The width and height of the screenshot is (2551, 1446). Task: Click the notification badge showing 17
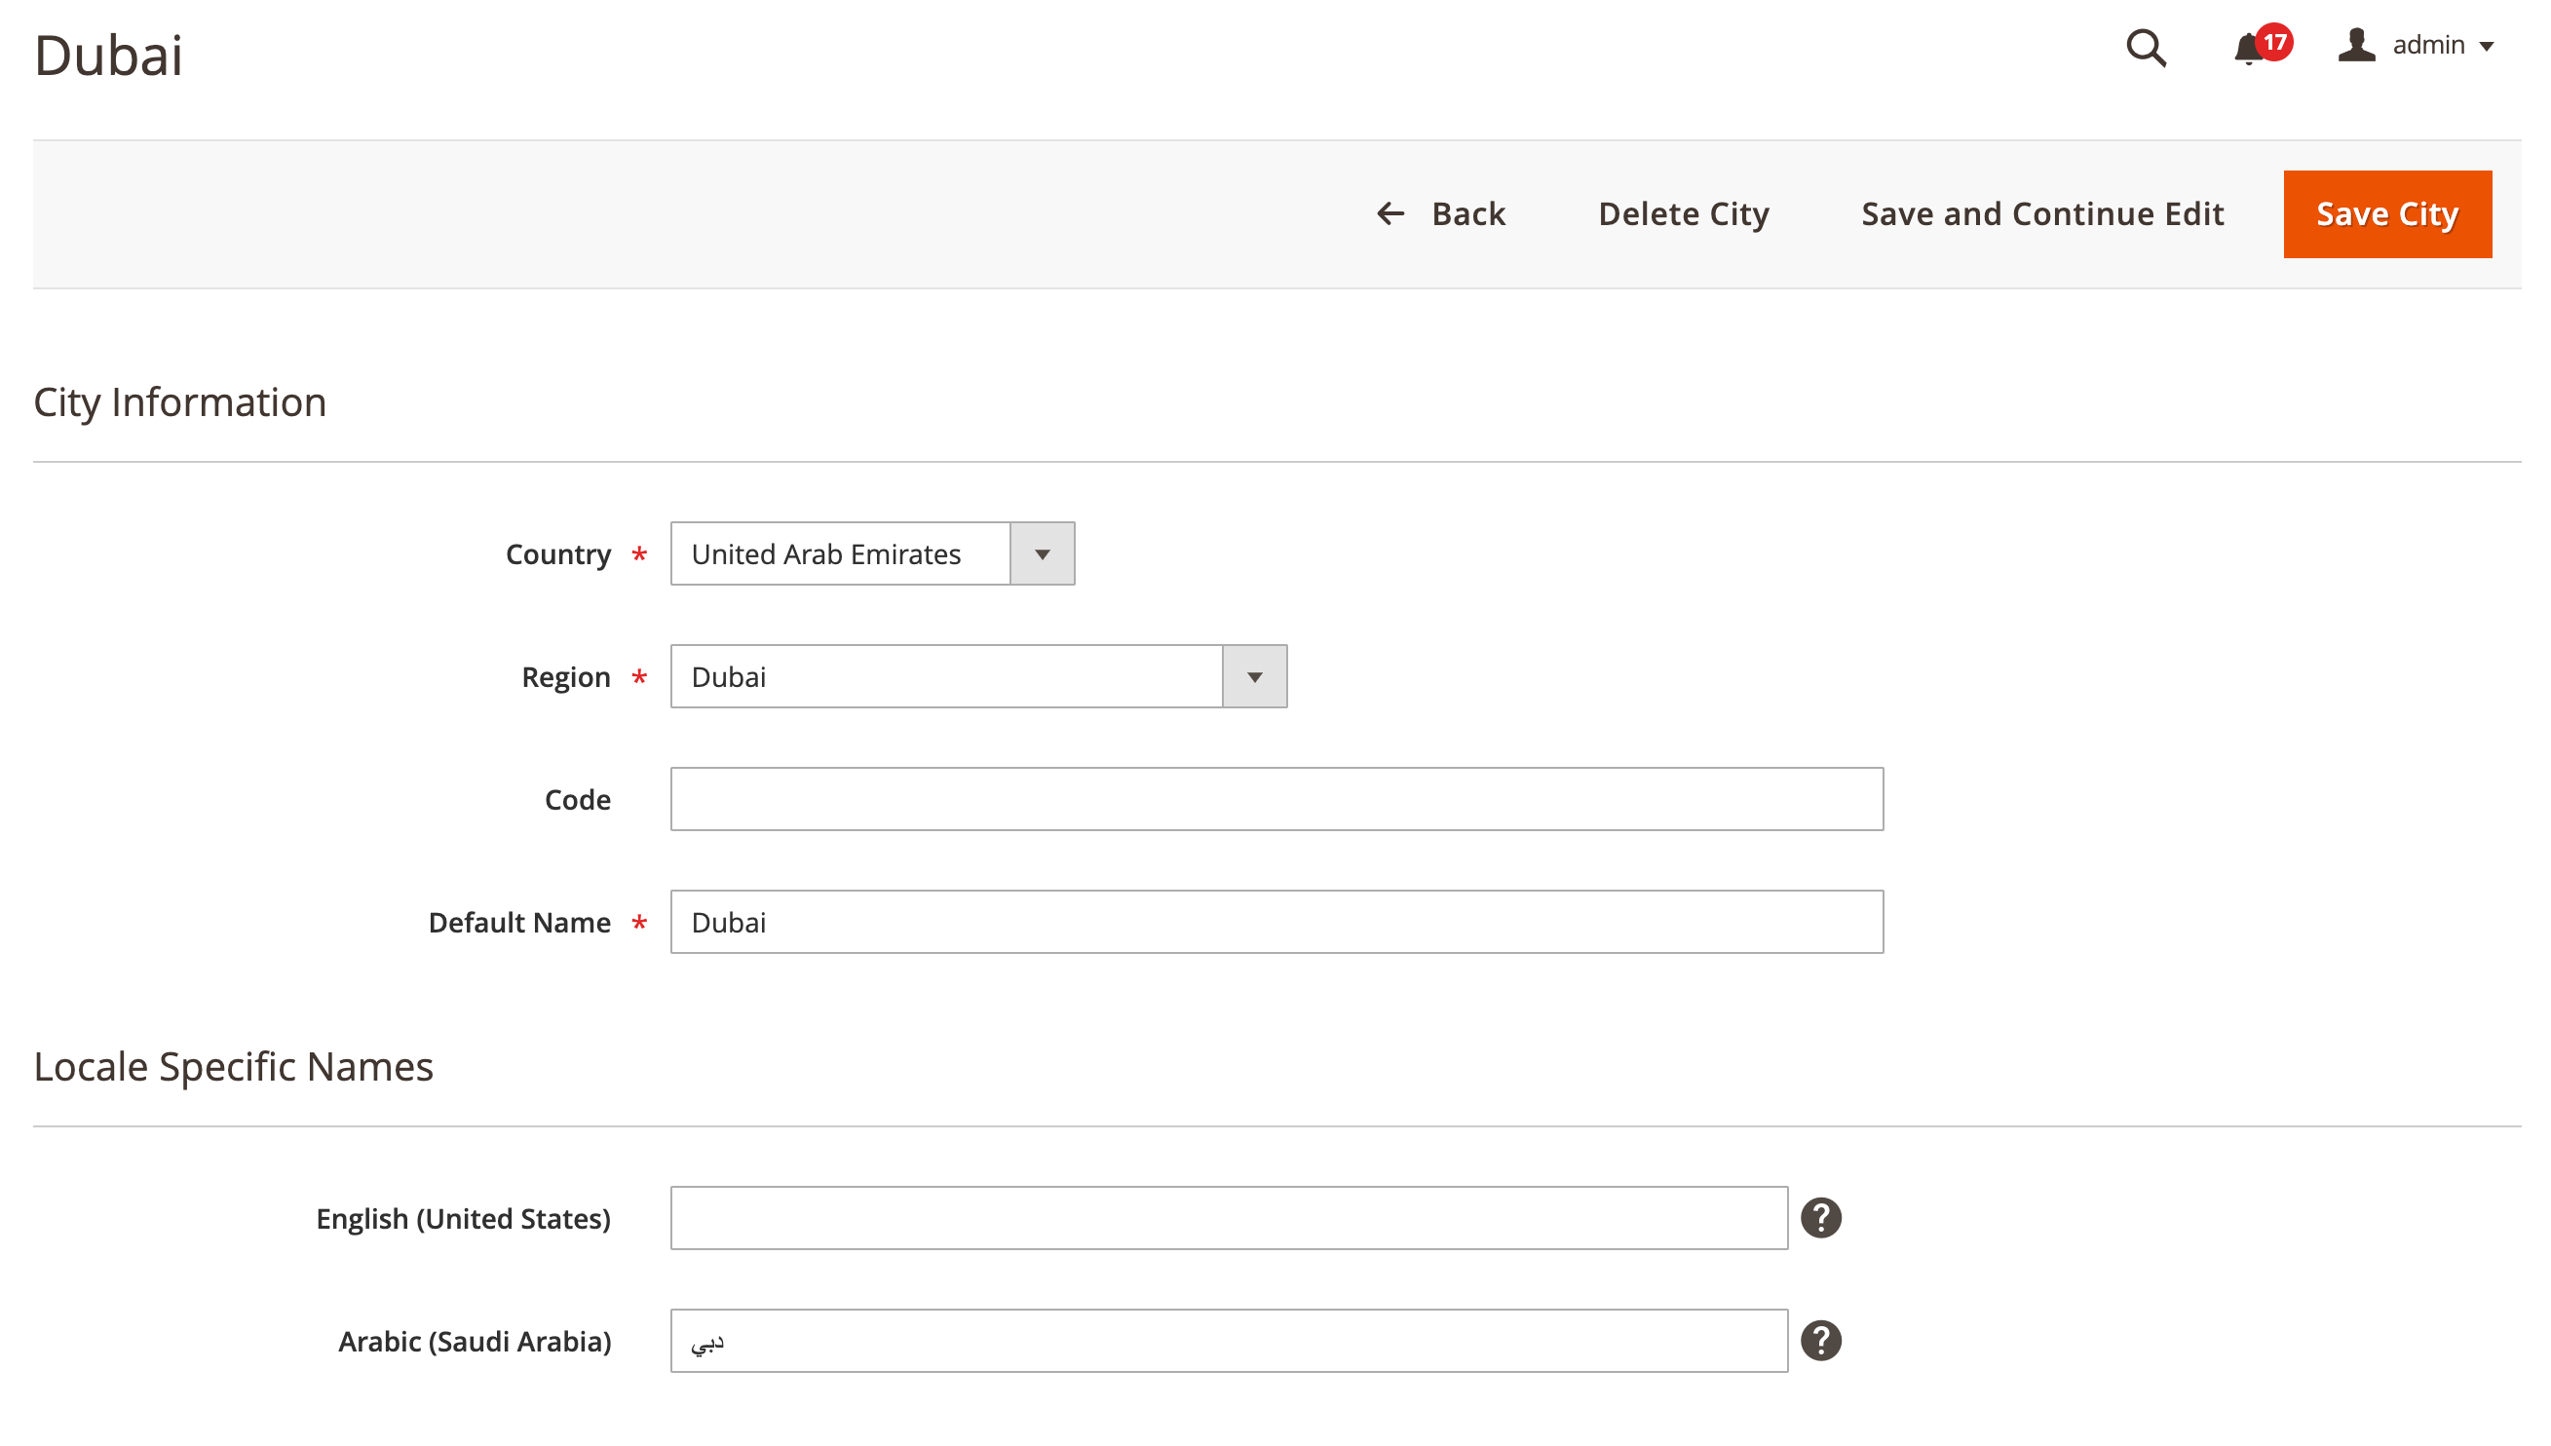2274,35
